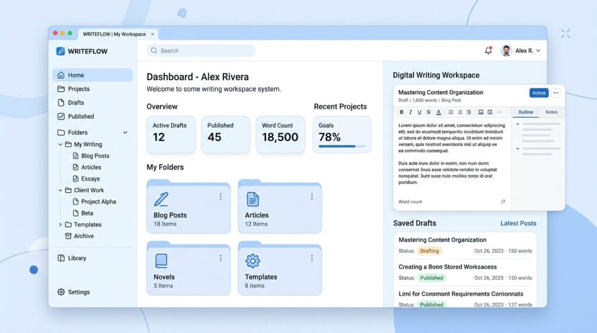Viewport: 597px width, 333px height.
Task: Select Project Alpha in the sidebar tree
Action: coord(94,202)
